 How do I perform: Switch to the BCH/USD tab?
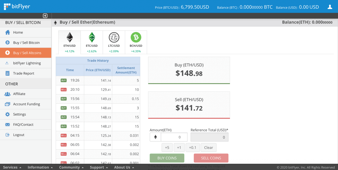136,42
